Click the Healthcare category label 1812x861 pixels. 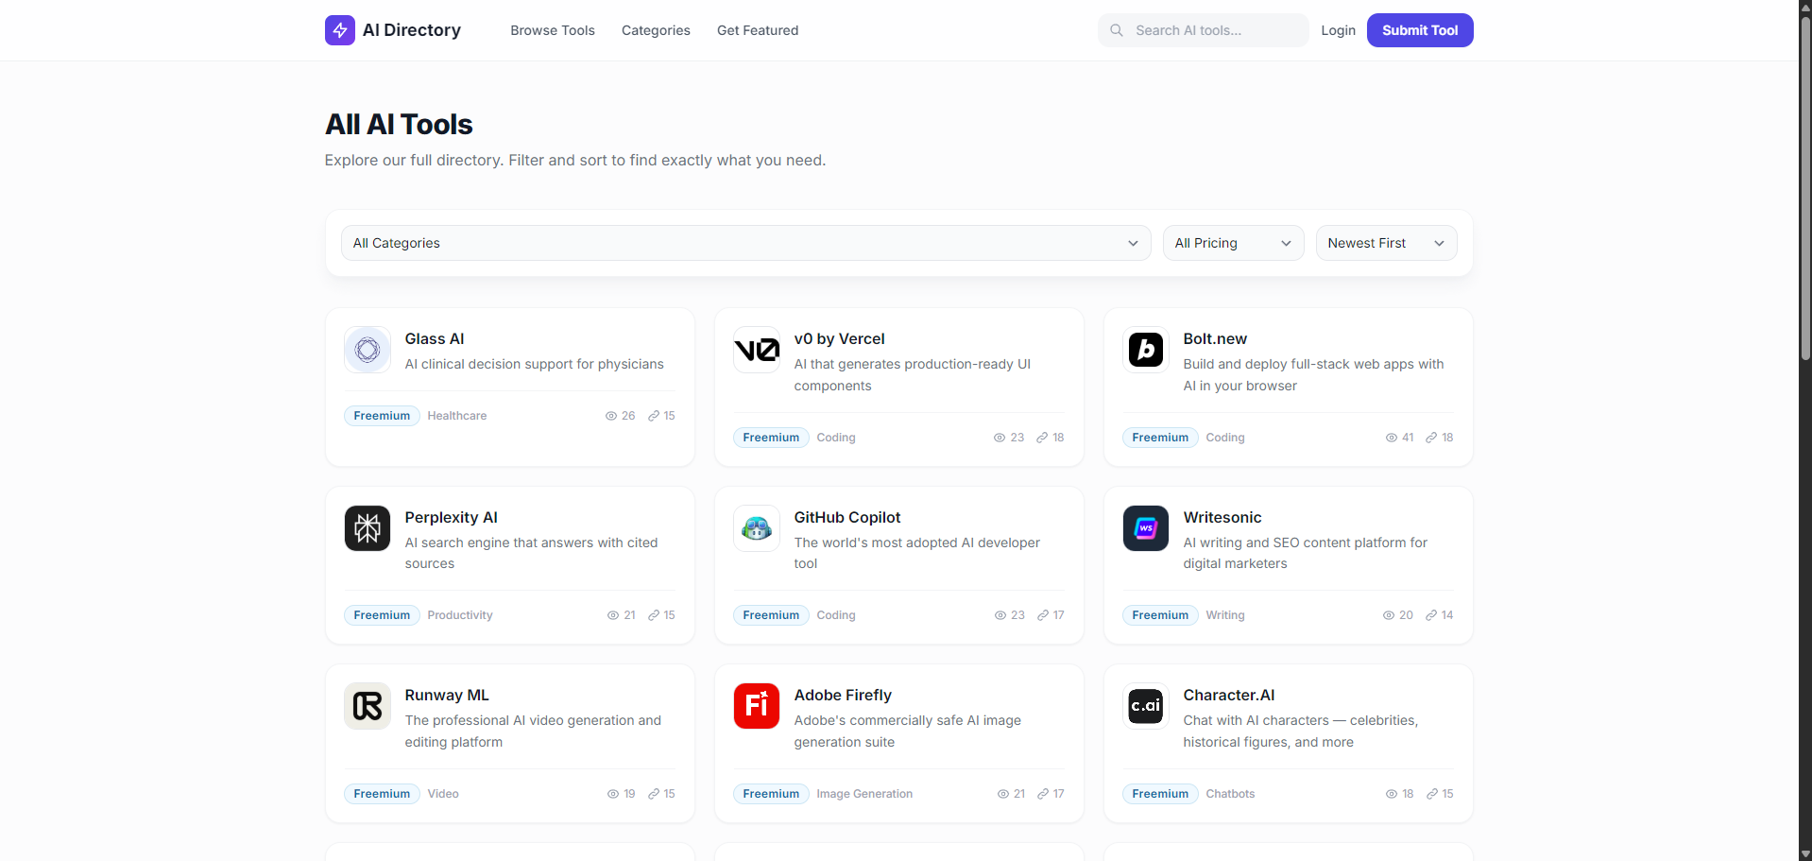(x=457, y=416)
